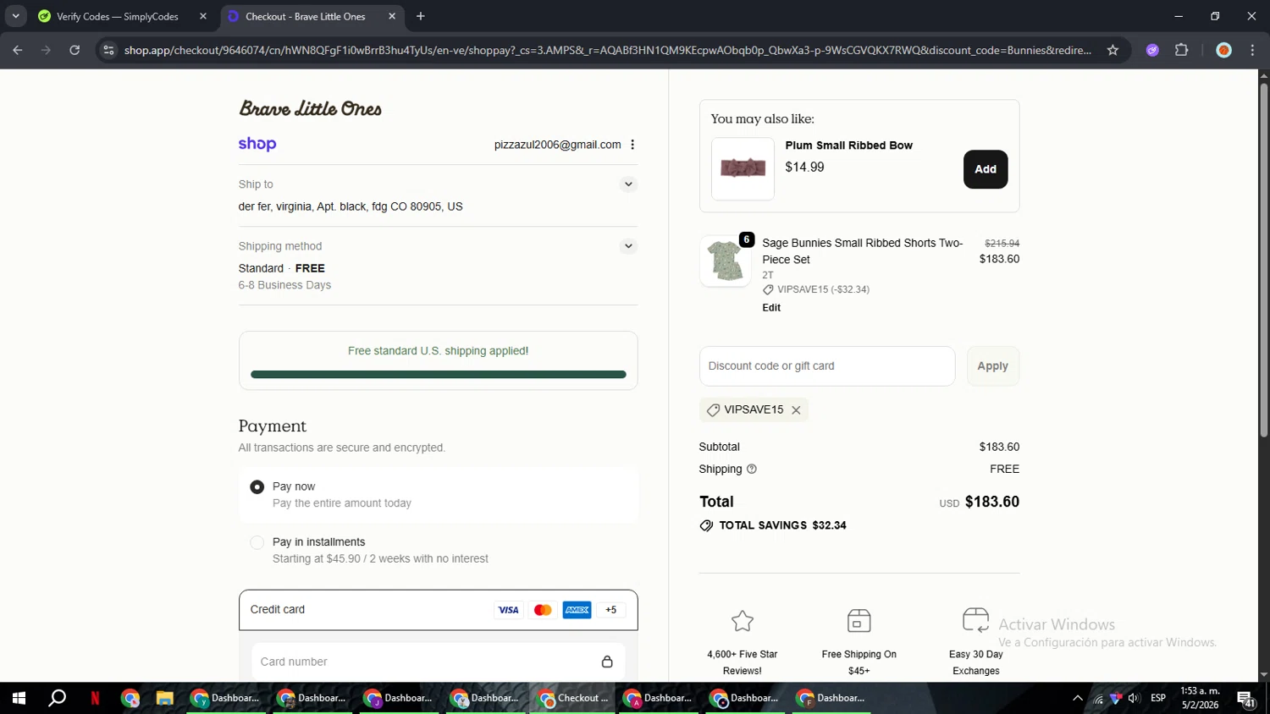Click the card number lock icon
1270x714 pixels.
pyautogui.click(x=607, y=662)
